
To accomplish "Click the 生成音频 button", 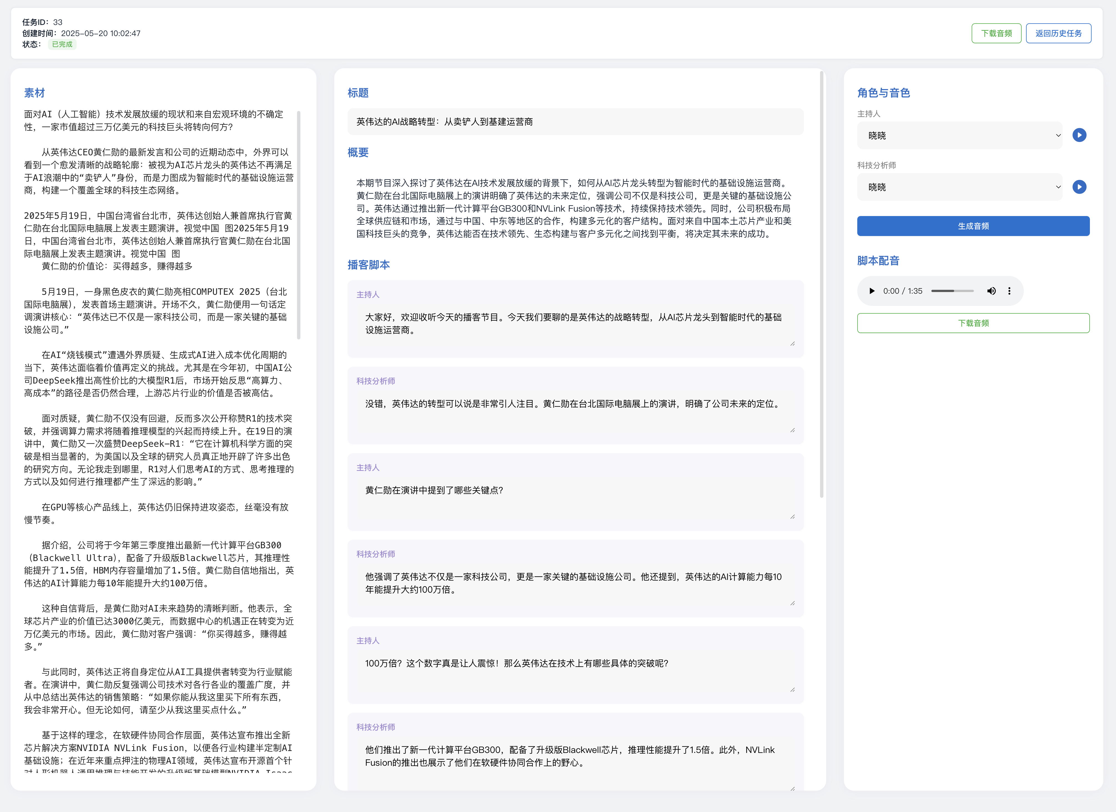I will pyautogui.click(x=973, y=226).
